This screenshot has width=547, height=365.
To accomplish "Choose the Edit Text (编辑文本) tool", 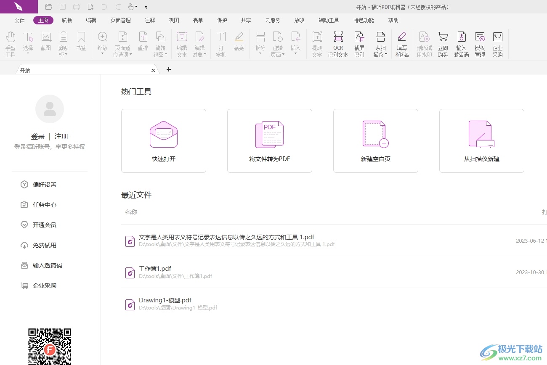I will click(182, 44).
